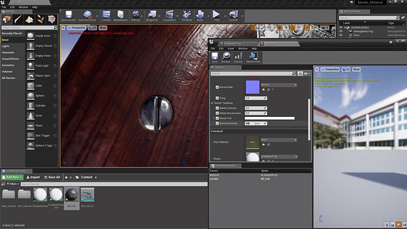Screen dimensions: 407x229
Task: Click the Play toolbar icon
Action: pos(217,16)
